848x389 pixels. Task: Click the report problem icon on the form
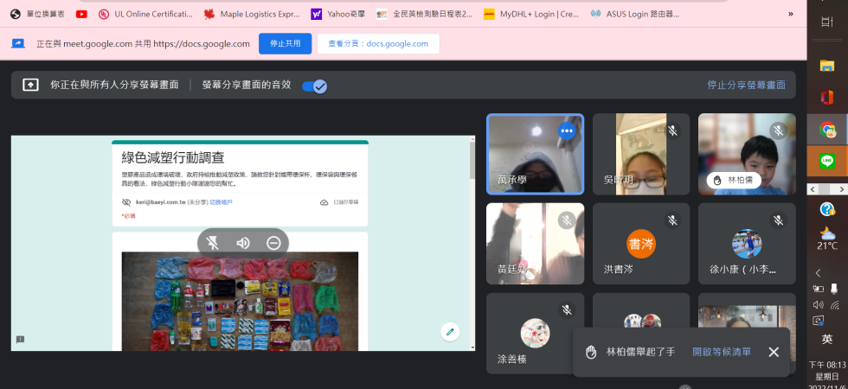[x=20, y=340]
